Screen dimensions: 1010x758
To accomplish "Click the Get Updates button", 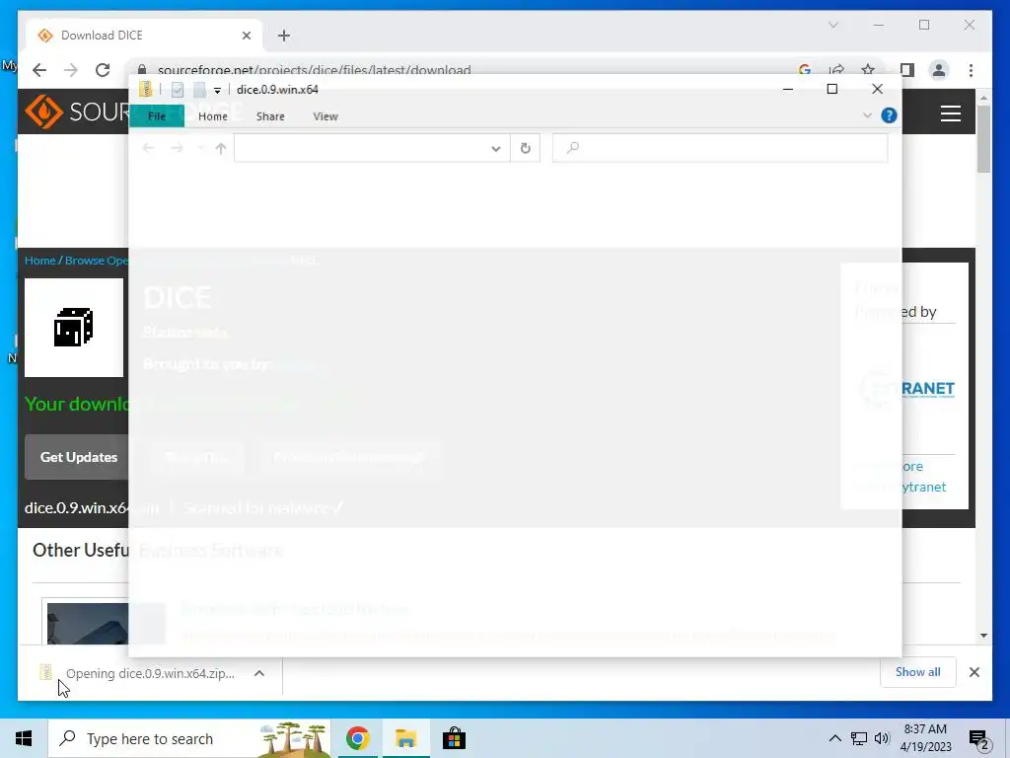I will point(78,457).
